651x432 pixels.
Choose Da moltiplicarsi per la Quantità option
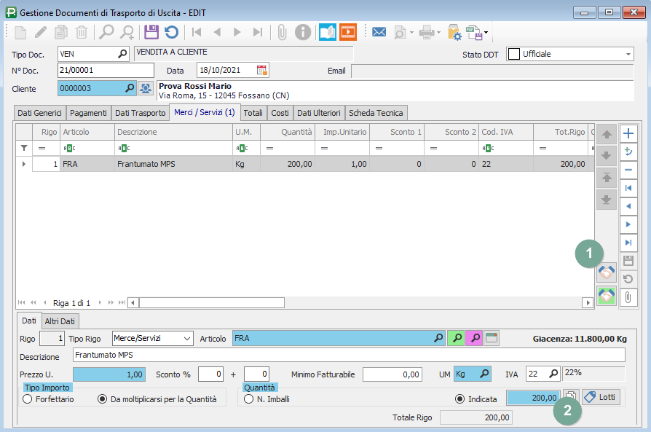tap(102, 399)
